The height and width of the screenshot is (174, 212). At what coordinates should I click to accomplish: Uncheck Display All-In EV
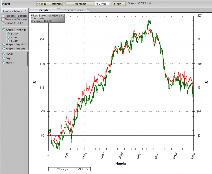3,23
